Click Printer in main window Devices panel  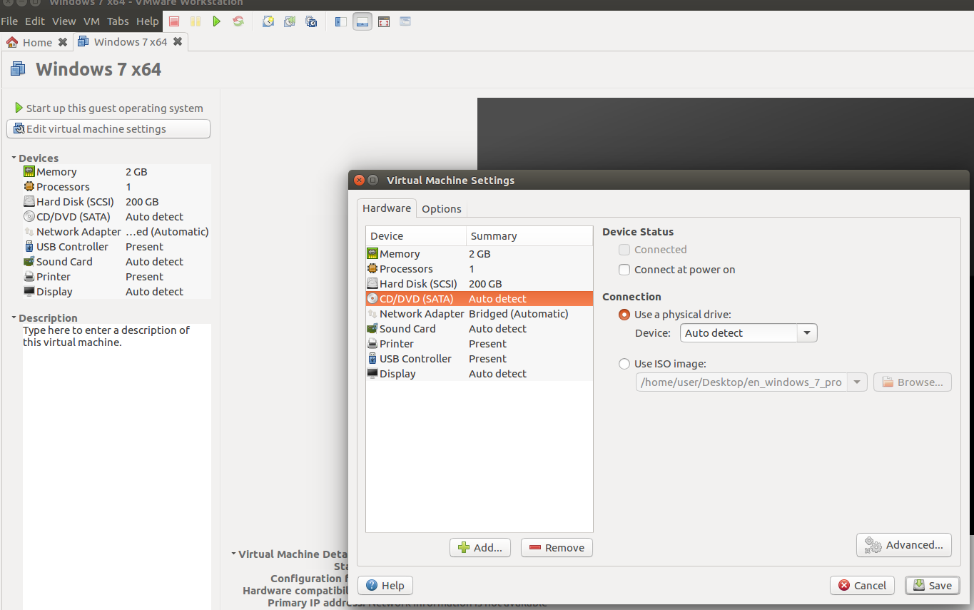[x=117, y=277]
